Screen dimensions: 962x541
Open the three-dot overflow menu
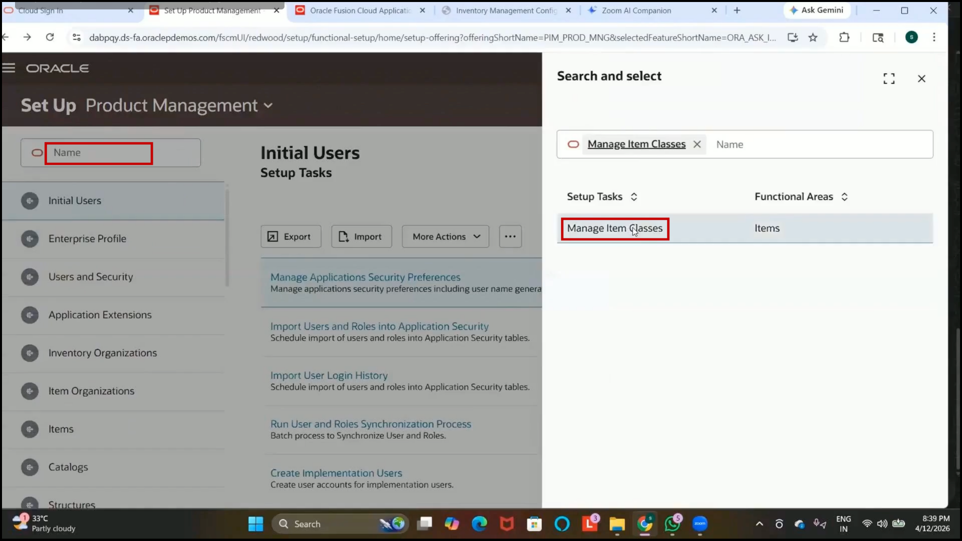(510, 236)
